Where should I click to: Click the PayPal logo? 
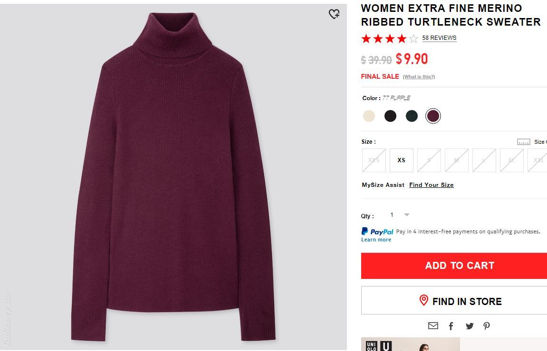click(x=377, y=231)
